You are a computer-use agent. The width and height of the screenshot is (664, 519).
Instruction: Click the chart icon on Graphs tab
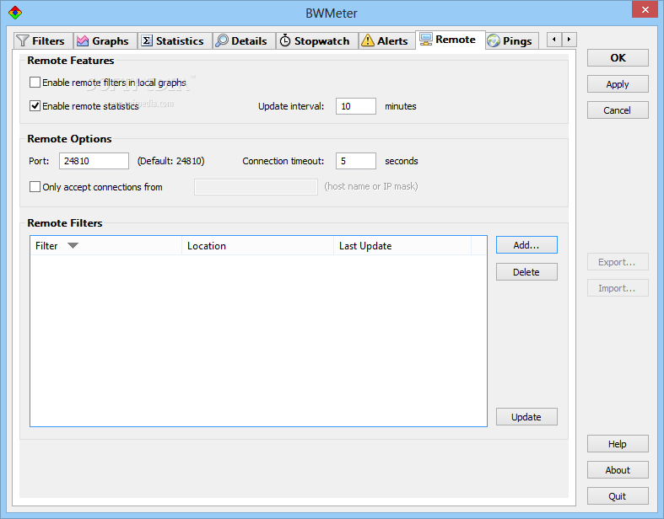coord(83,41)
